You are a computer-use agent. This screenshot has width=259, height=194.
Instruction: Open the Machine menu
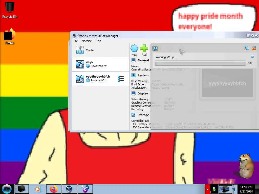pyautogui.click(x=87, y=41)
